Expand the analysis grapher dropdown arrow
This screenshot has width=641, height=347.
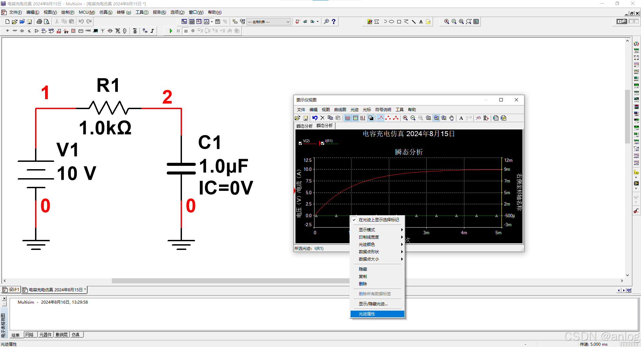(x=212, y=22)
